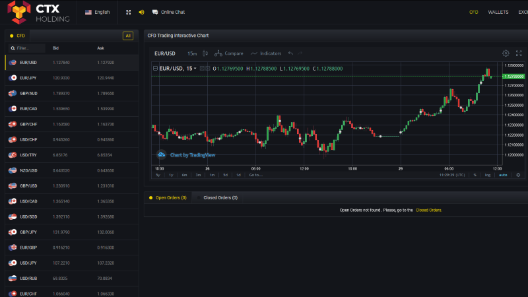Viewport: 528px width, 297px height.
Task: Select the EUR/CAD flag icon
Action: (13, 109)
